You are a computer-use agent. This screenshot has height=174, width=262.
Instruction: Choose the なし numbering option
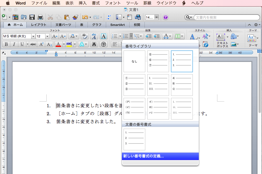tap(134, 61)
